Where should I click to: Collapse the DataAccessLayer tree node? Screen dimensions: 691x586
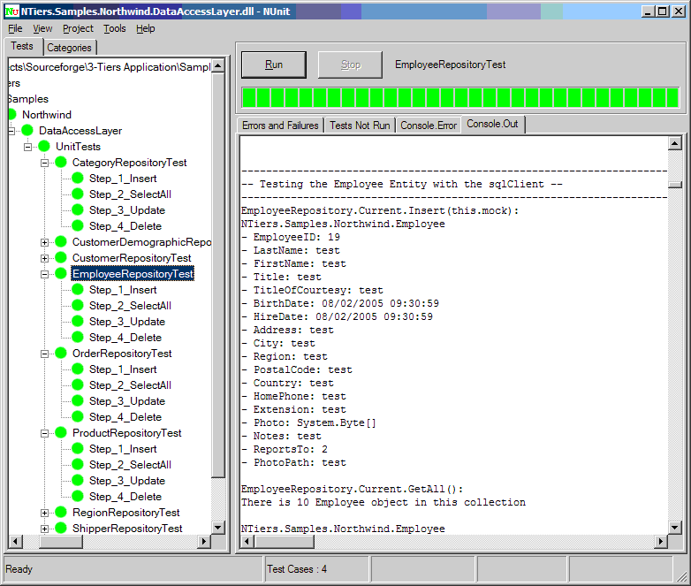click(11, 131)
